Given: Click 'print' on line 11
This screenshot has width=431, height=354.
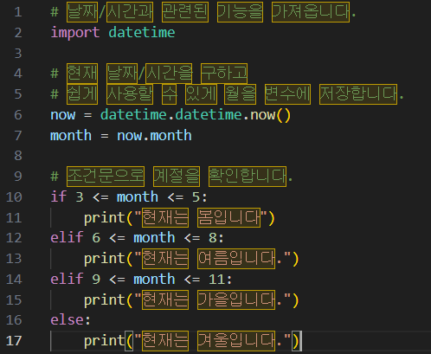Looking at the screenshot, I should (104, 217).
